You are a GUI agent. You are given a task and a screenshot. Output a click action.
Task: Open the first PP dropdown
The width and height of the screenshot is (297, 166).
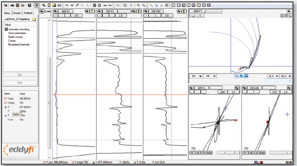coord(196,76)
